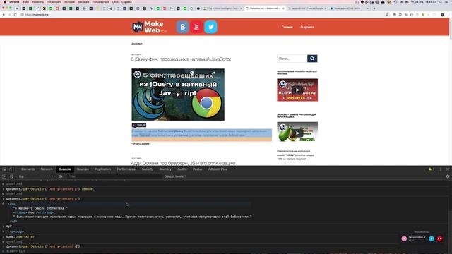Toggle the DevTools device toolbar icon
Screen dimensions: 452x254
[x=11, y=169]
